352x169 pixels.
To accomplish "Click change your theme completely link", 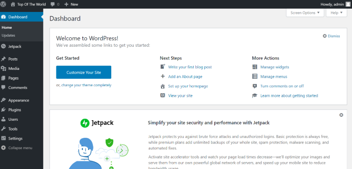I will [x=86, y=85].
